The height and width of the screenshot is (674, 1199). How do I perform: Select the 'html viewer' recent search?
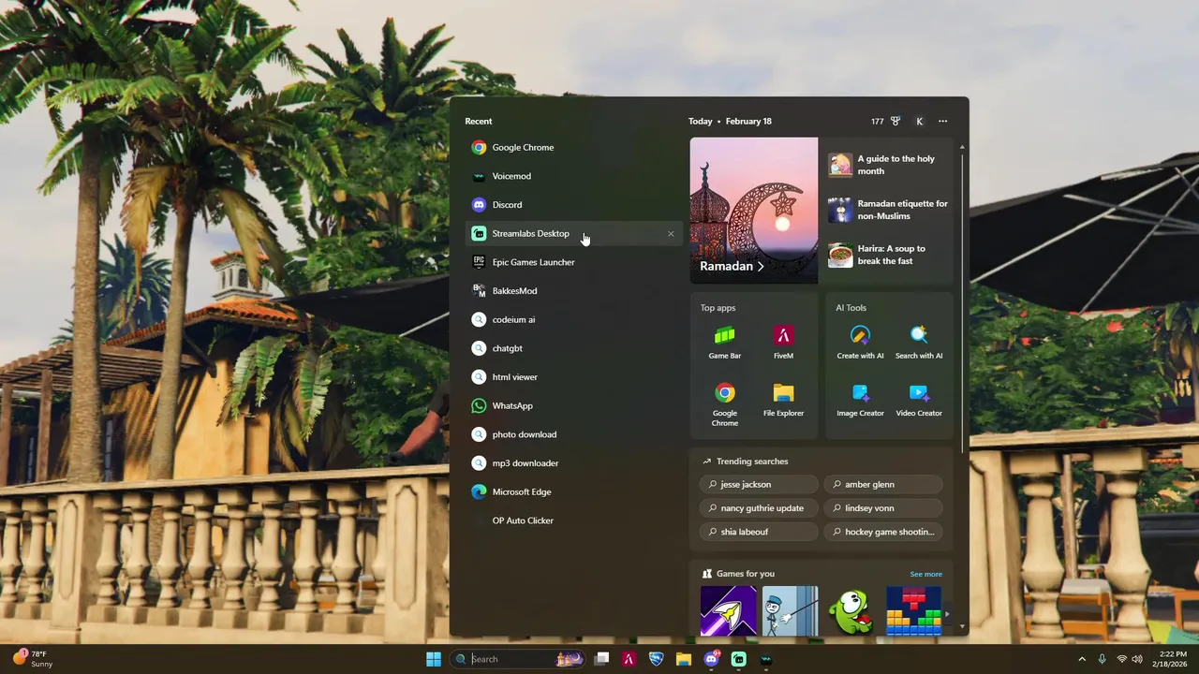click(572, 377)
